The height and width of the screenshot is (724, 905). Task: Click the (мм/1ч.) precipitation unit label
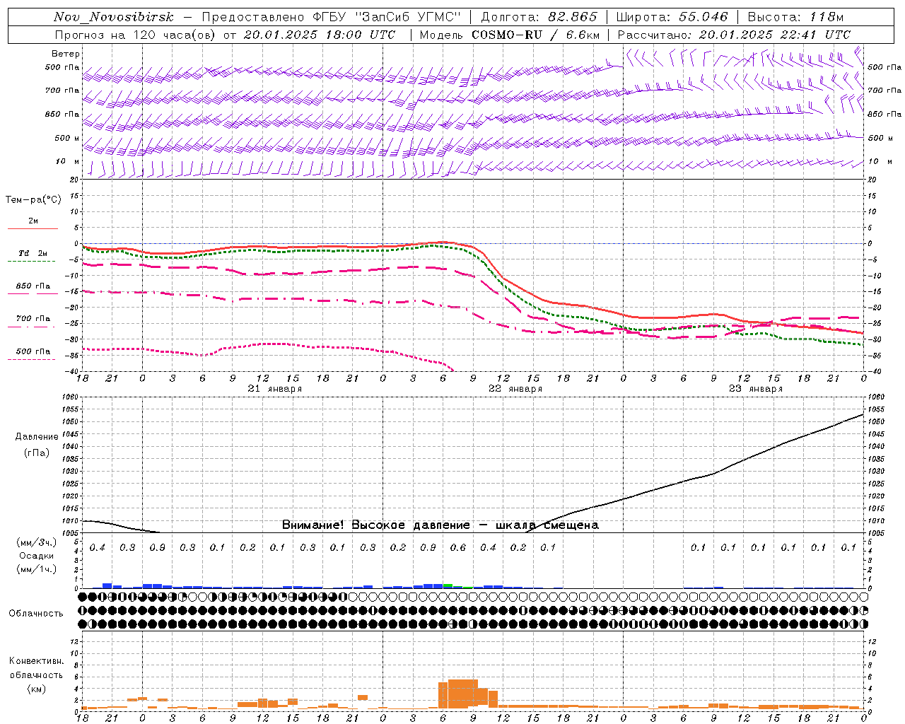37,569
